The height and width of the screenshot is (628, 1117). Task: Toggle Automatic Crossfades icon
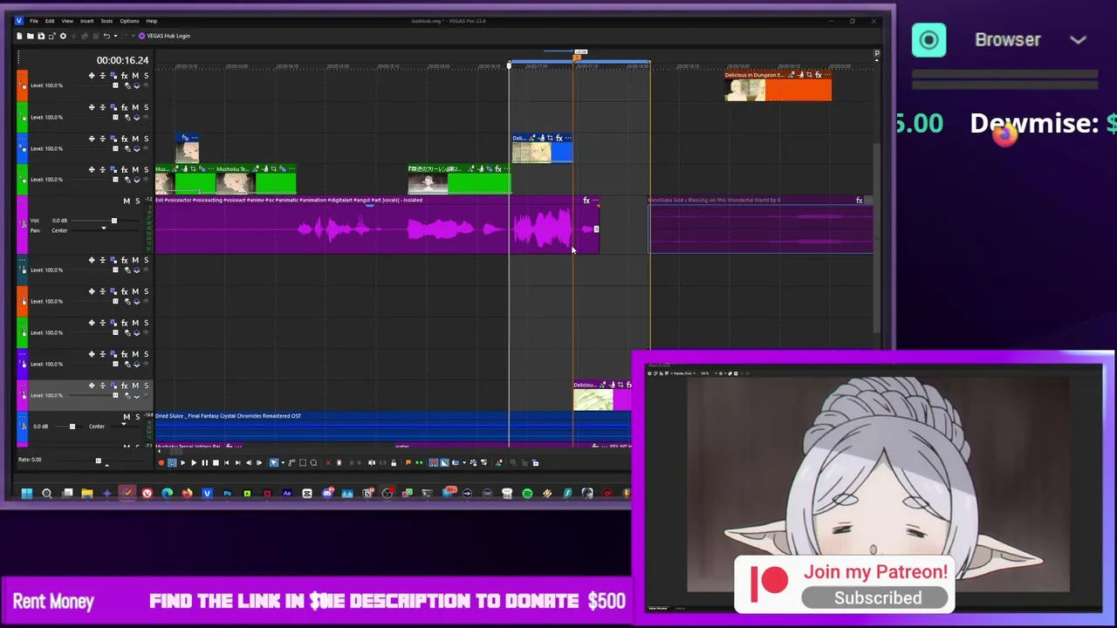[x=444, y=463]
